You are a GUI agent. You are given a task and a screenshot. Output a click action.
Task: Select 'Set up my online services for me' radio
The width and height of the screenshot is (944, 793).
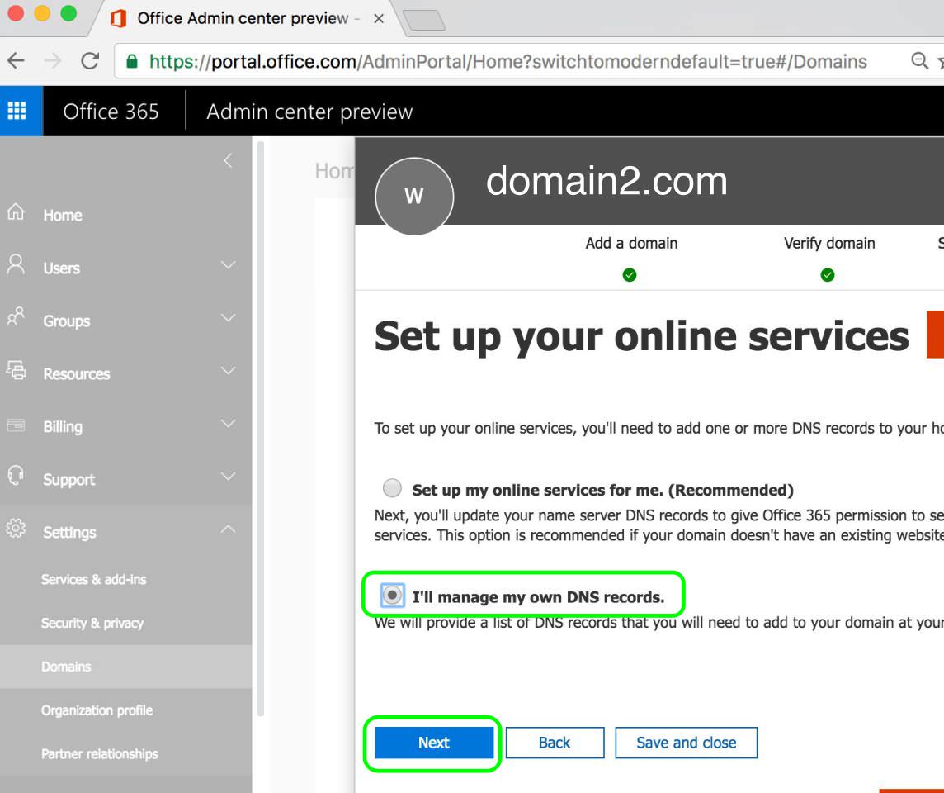(392, 487)
